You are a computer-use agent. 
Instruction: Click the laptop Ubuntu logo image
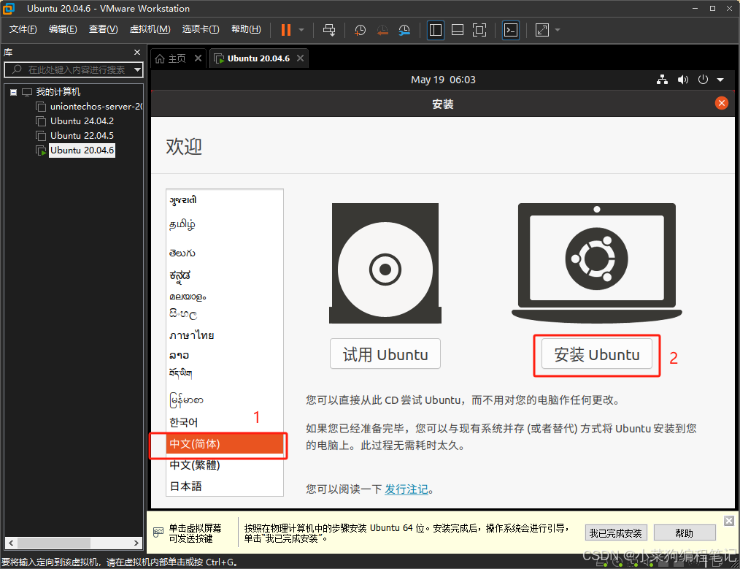(x=597, y=262)
